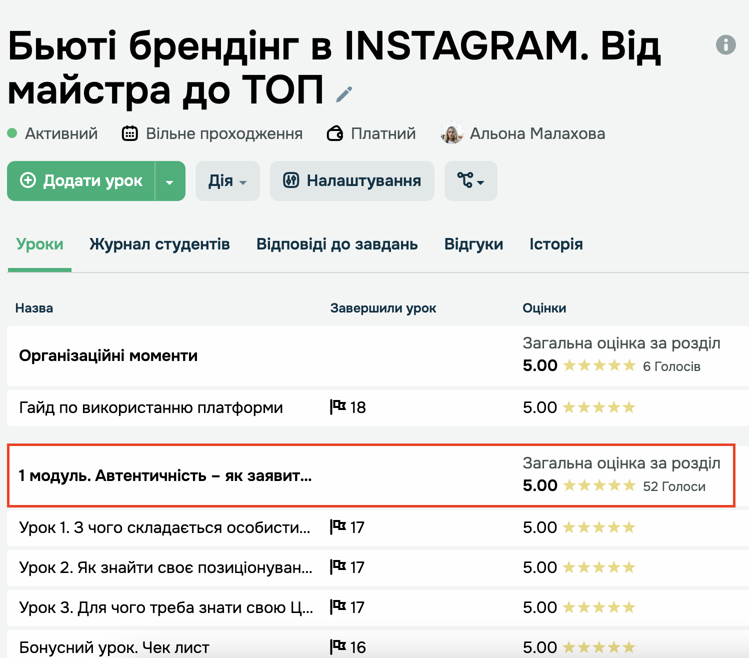Click star rating of Організаційні моменти section
This screenshot has width=749, height=658.
599,366
